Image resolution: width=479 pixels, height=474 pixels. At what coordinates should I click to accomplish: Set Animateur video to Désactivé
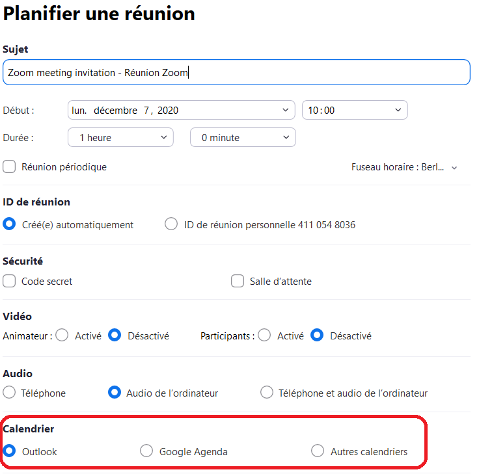click(115, 336)
